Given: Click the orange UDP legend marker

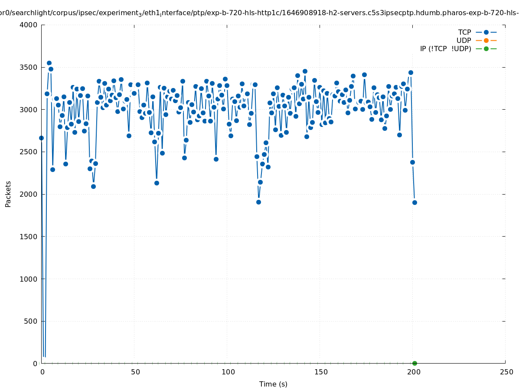Looking at the screenshot, I should click(486, 40).
